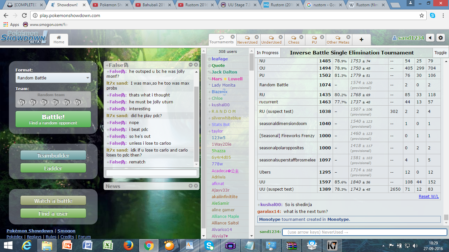Open Firefox from the taskbar

pyautogui.click(x=129, y=245)
